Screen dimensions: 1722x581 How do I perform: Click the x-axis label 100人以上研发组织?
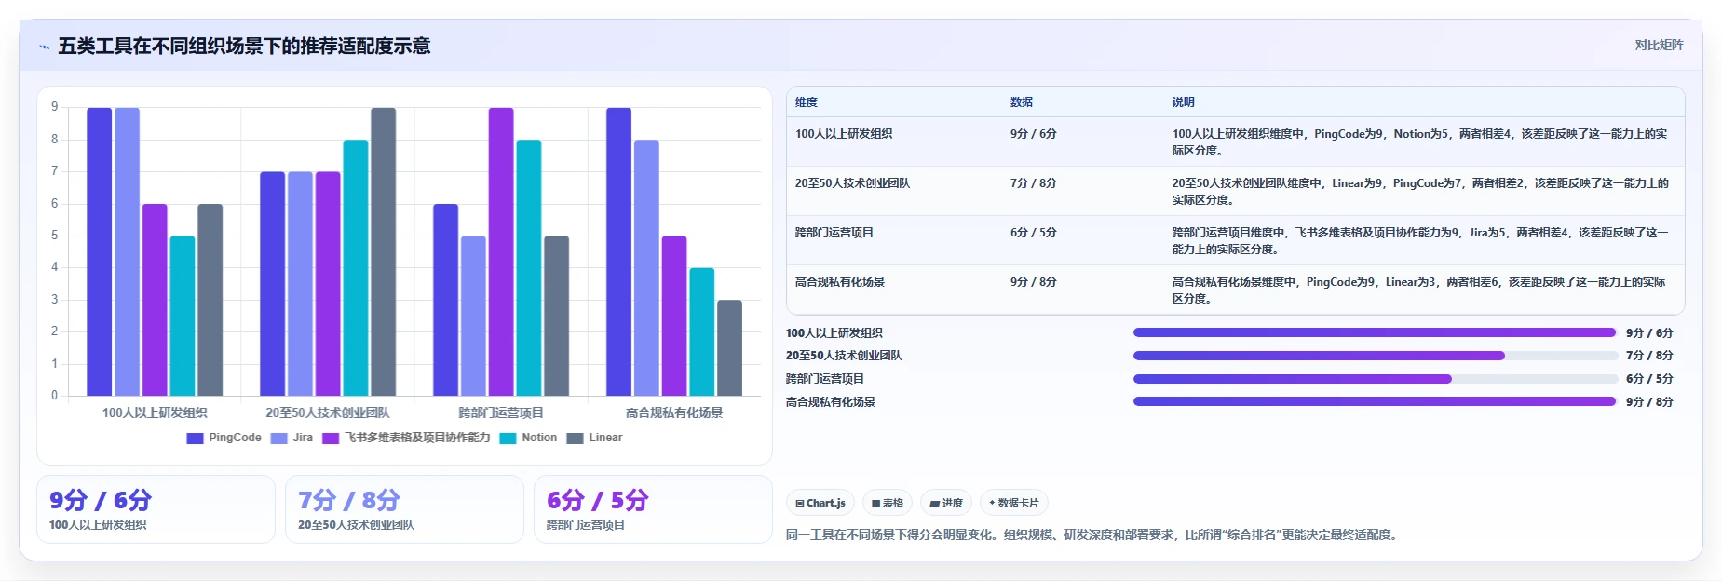[155, 412]
